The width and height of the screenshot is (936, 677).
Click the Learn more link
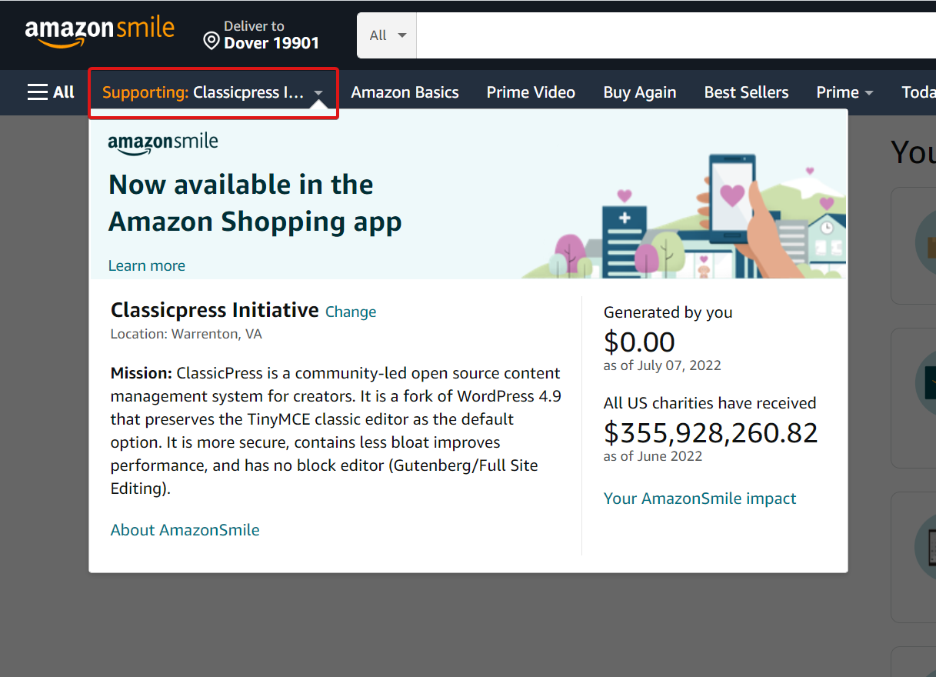tap(147, 265)
